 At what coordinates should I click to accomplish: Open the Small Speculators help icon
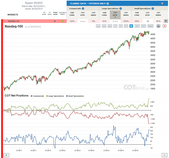click(x=153, y=8)
